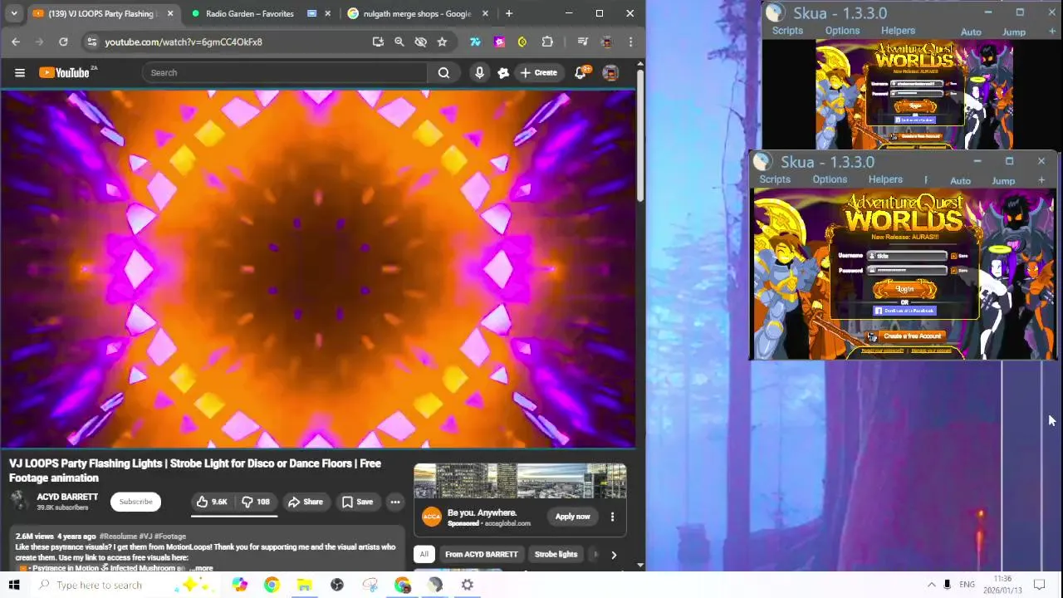Apply now on the ACCA ad
The height and width of the screenshot is (598, 1063).
[572, 517]
